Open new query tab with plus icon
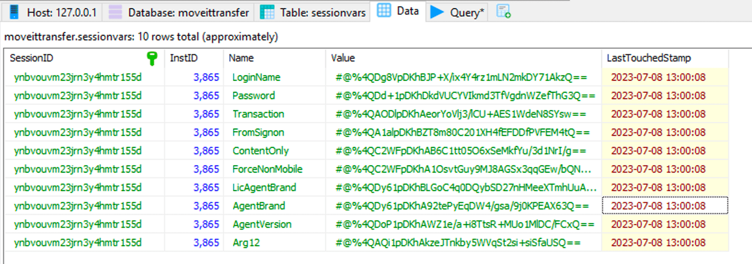This screenshot has height=264, width=752. 503,11
